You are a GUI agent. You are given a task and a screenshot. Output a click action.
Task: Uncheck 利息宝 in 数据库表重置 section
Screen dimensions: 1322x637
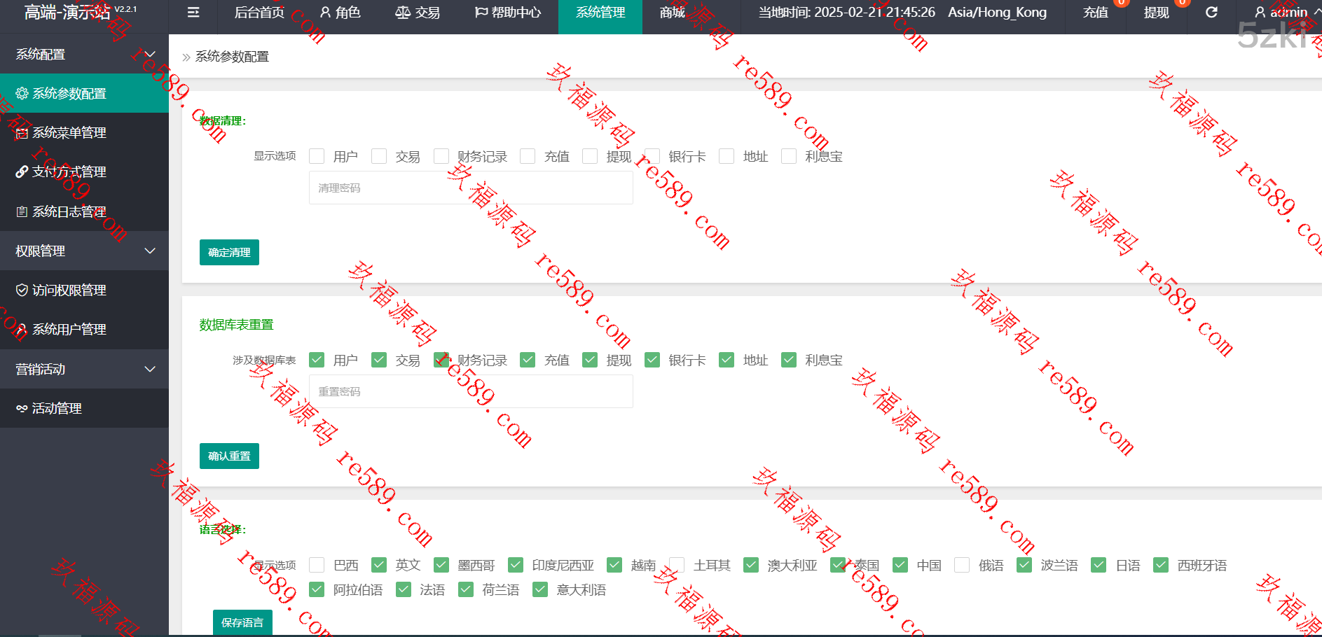click(x=789, y=360)
